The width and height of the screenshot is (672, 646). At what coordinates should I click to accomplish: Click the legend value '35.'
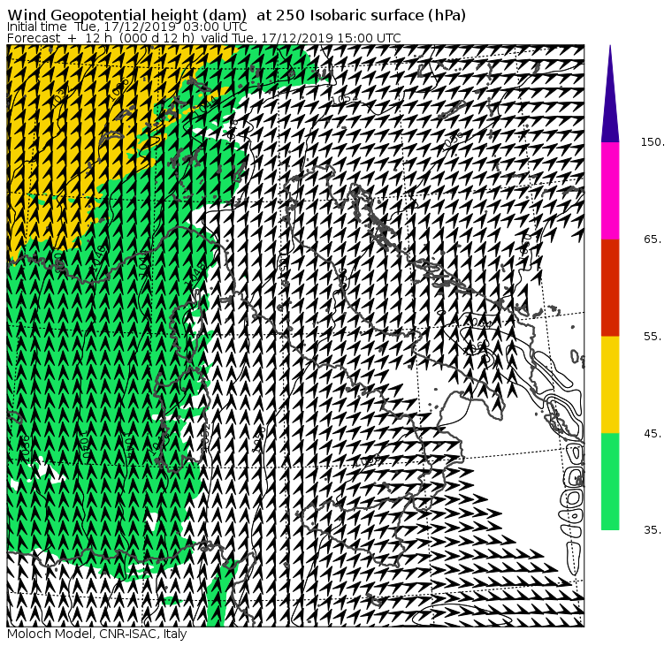(653, 530)
